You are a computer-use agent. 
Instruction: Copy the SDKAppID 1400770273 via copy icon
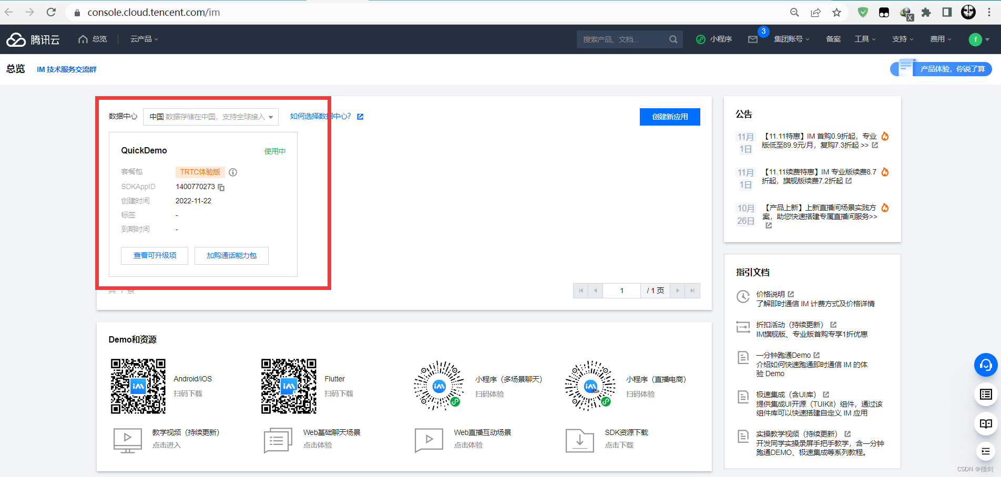(221, 188)
